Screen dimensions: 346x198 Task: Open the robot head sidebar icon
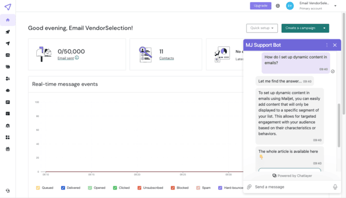(8, 90)
